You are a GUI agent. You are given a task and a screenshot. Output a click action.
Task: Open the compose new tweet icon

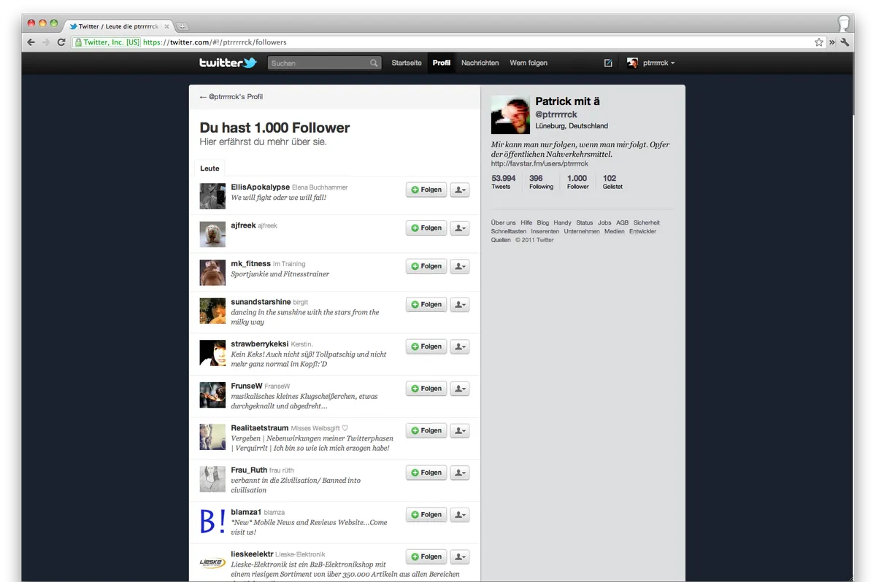[608, 63]
